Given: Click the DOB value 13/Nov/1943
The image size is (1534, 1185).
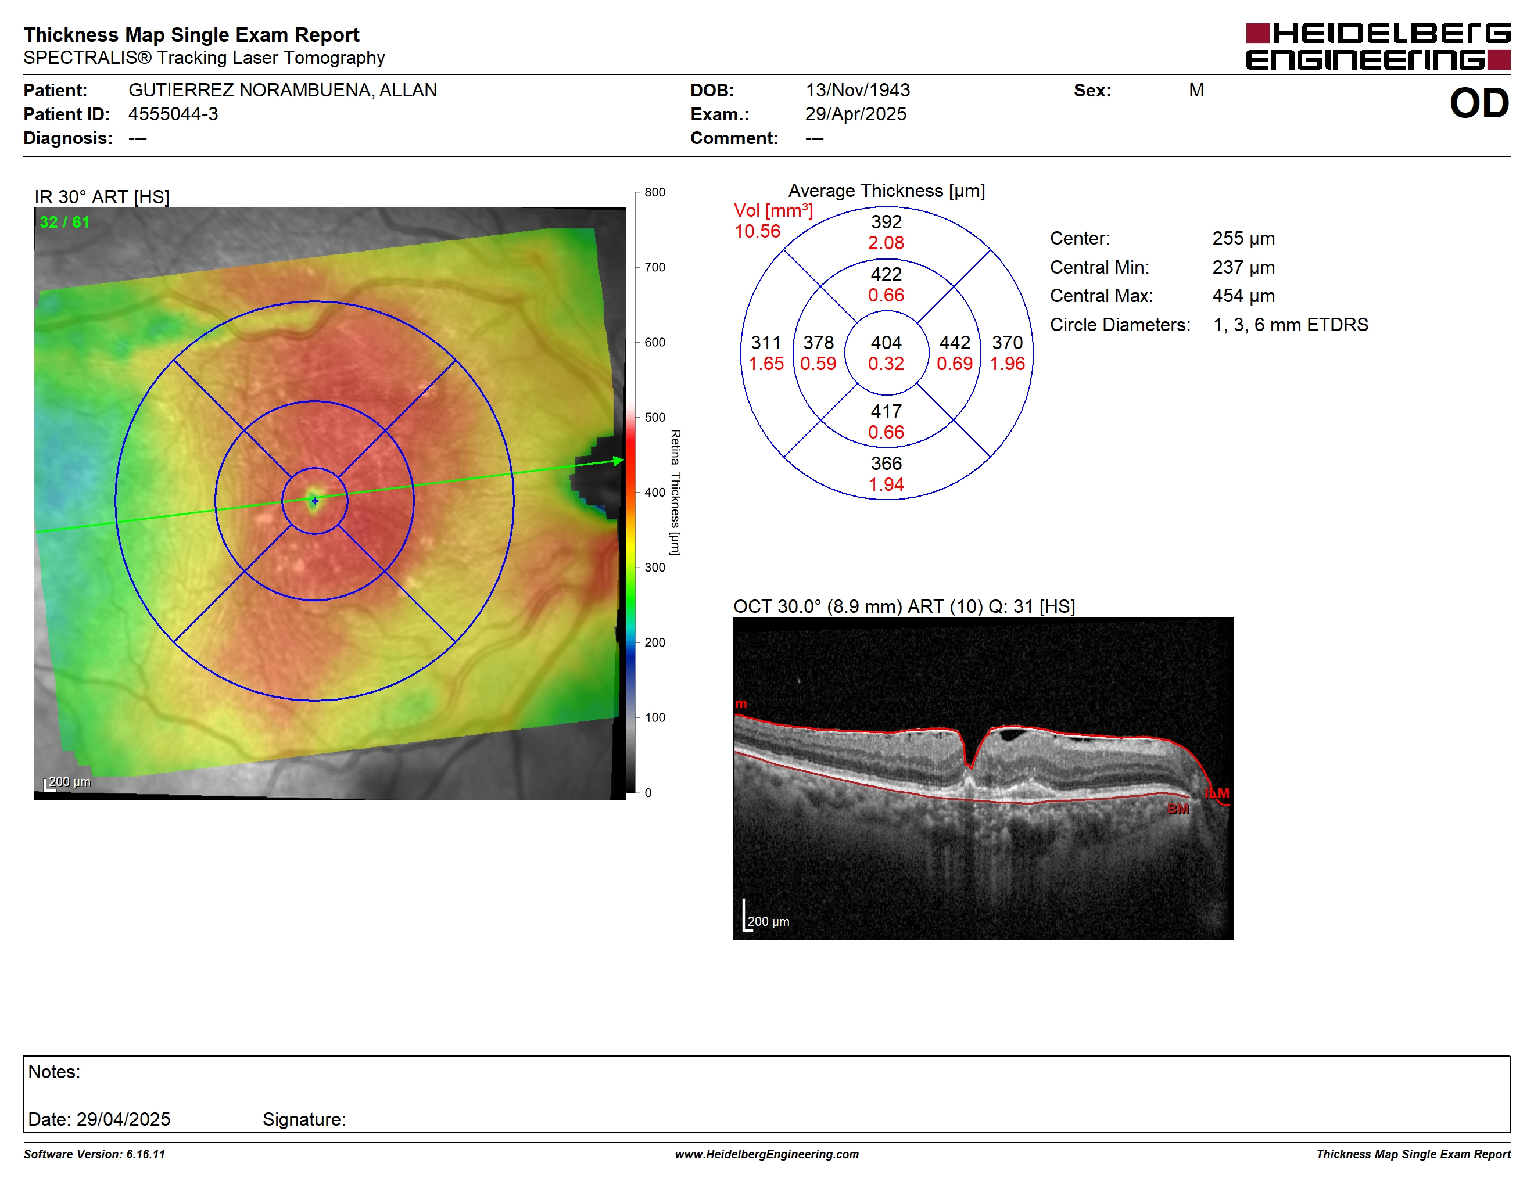Looking at the screenshot, I should click(857, 90).
